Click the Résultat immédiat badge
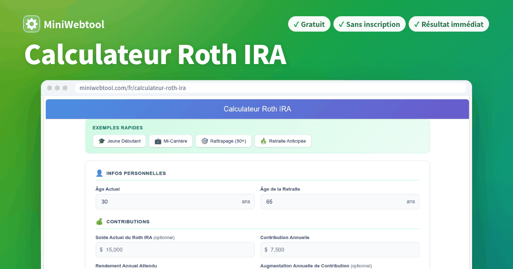Screen dimensions: 513x269 tap(448, 24)
